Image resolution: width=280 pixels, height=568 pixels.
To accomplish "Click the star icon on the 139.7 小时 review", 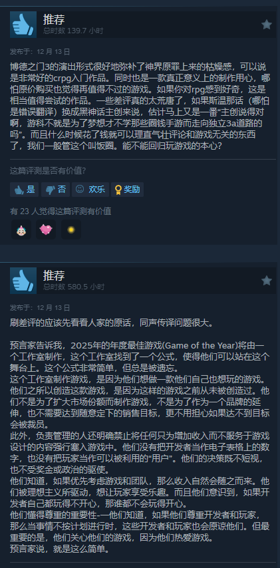I will coord(267,24).
